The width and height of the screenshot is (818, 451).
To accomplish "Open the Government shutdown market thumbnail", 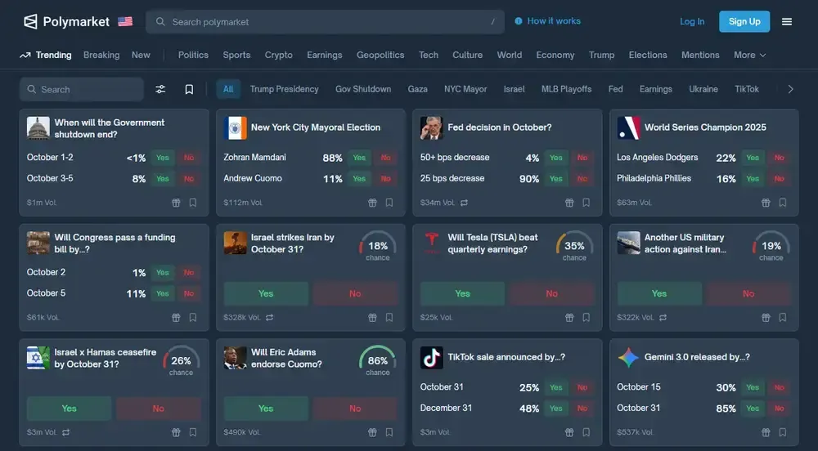I will click(38, 128).
